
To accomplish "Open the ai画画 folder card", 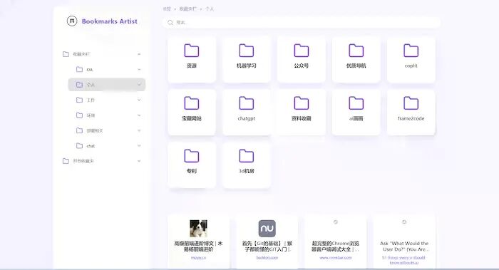I will [x=356, y=112].
